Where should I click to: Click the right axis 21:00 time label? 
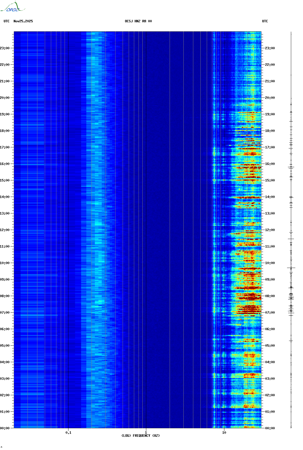click(270, 81)
